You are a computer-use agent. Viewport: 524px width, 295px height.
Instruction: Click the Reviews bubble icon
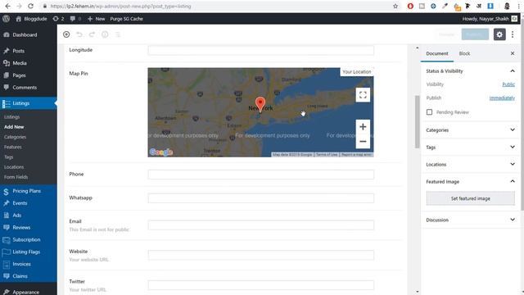click(6, 228)
